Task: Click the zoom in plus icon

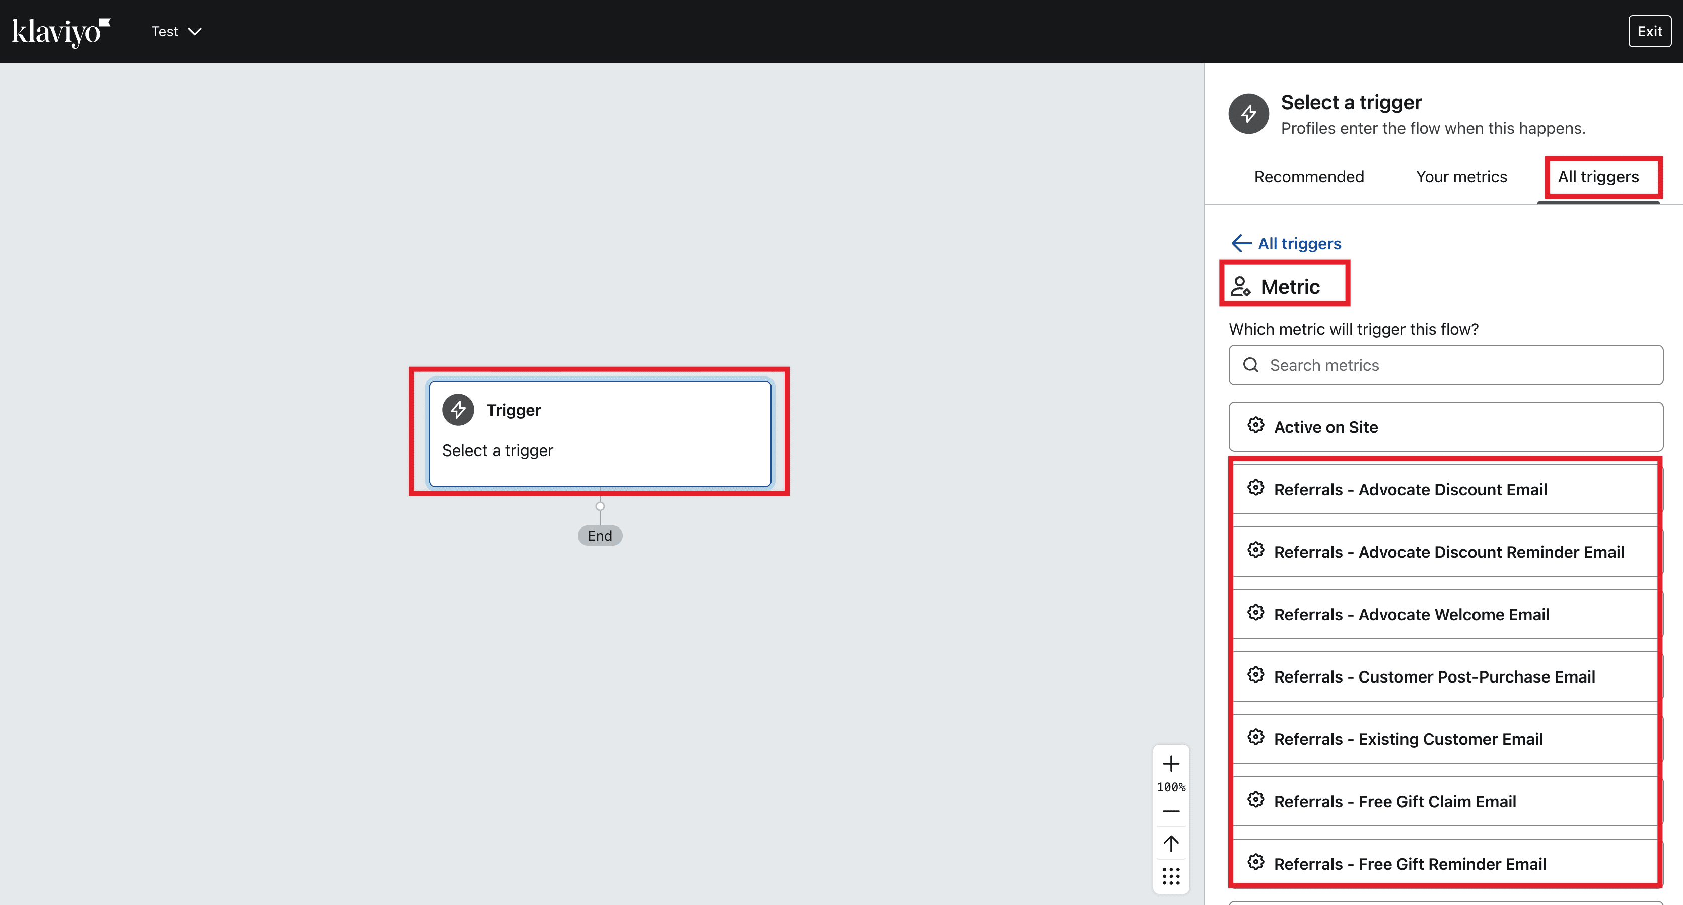Action: (x=1171, y=763)
